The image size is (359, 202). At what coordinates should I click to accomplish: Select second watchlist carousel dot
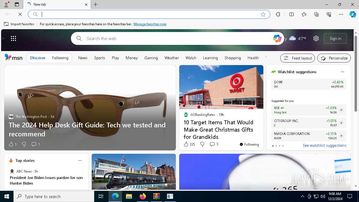[x=276, y=146]
